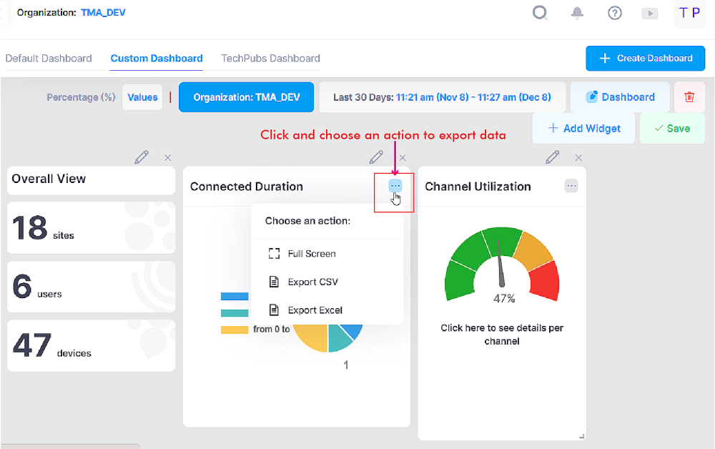Viewport: 715px width, 449px height.
Task: Choose Export CSV from action menu
Action: pyautogui.click(x=312, y=282)
